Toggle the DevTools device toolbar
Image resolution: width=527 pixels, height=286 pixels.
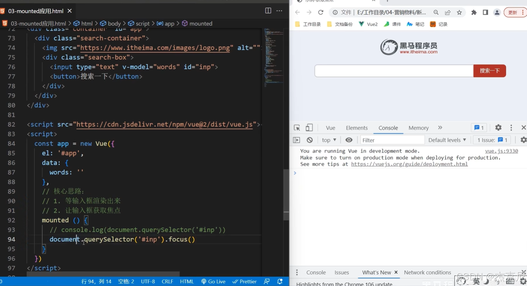pos(309,128)
